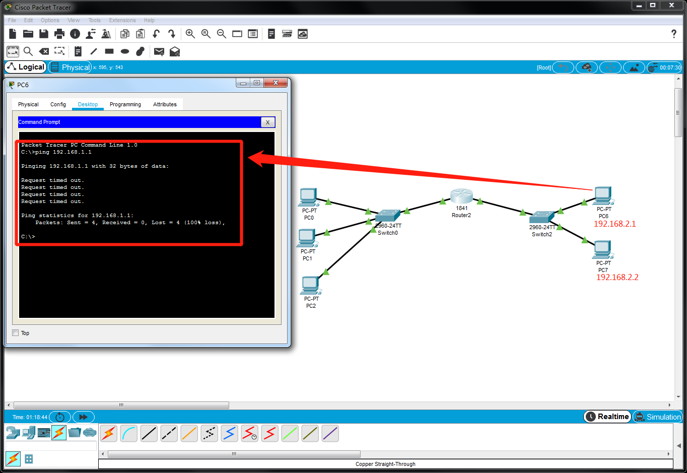The width and height of the screenshot is (687, 473).
Task: Create a new file from toolbar
Action: (13, 34)
